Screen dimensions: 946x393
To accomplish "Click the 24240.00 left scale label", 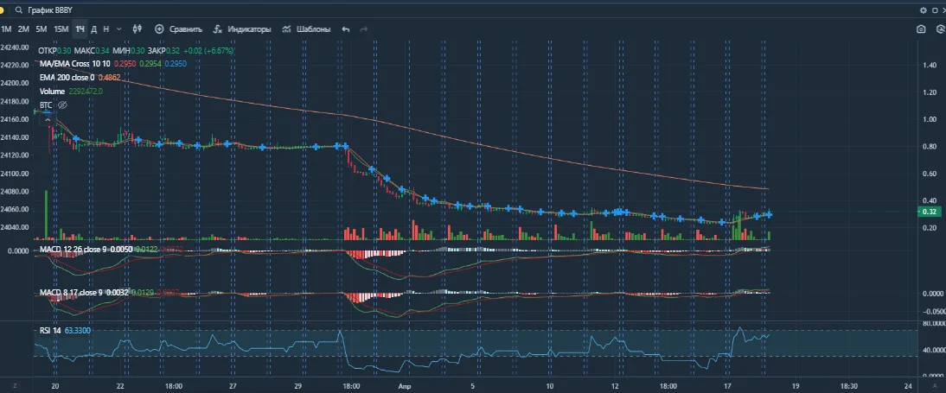I will 15,47.
